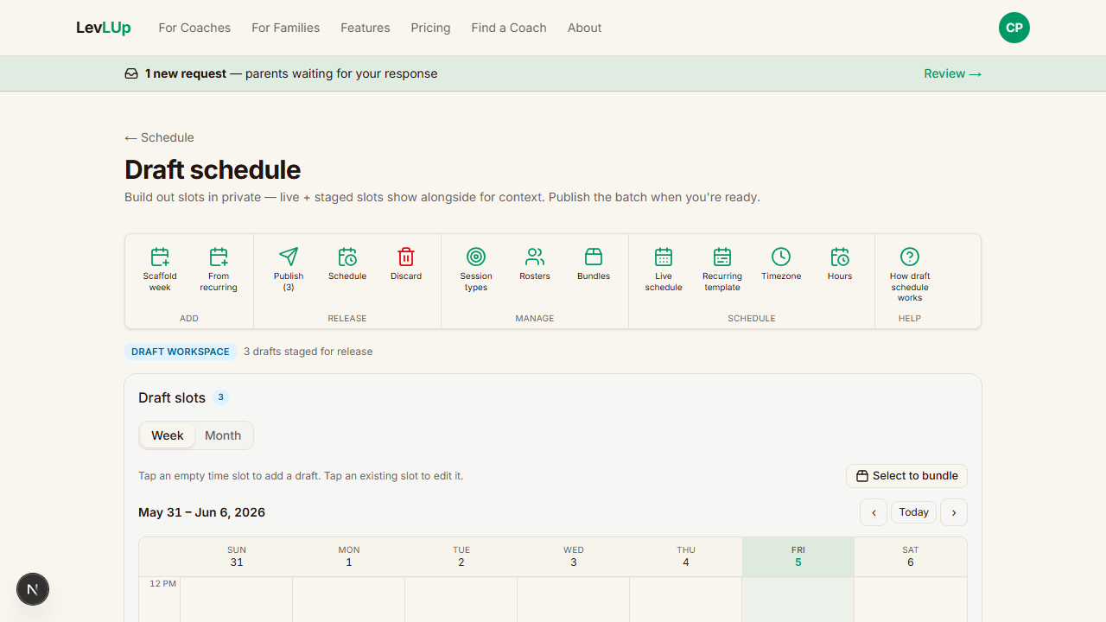1106x622 pixels.
Task: Click the Scaffold week icon
Action: click(160, 257)
